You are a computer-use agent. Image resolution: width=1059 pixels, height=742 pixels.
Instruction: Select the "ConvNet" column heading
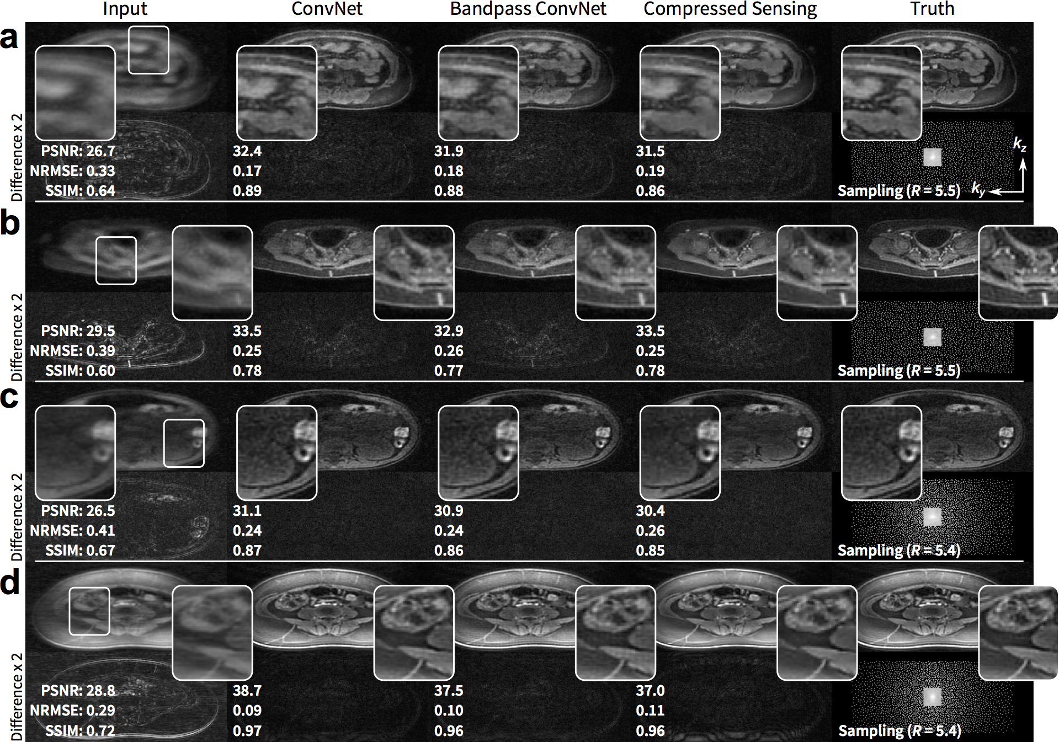pyautogui.click(x=327, y=9)
